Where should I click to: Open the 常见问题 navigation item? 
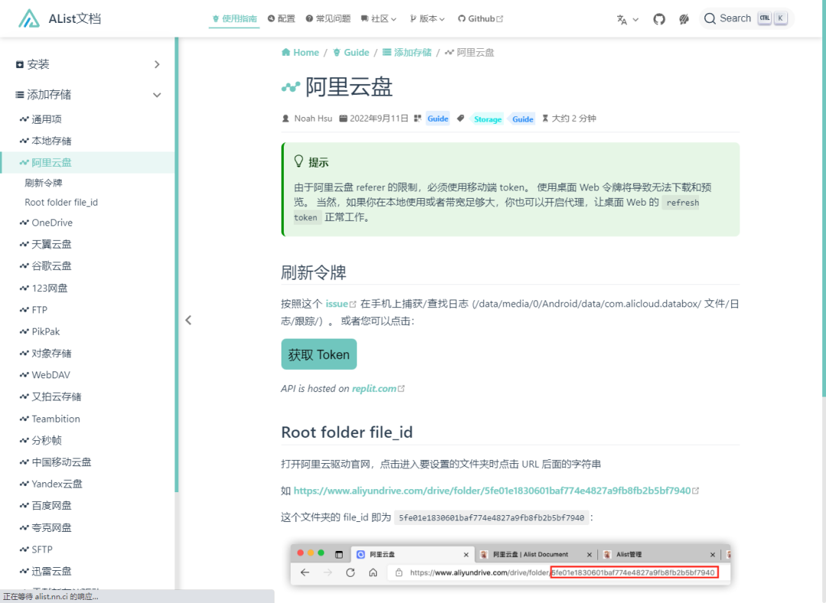[328, 18]
